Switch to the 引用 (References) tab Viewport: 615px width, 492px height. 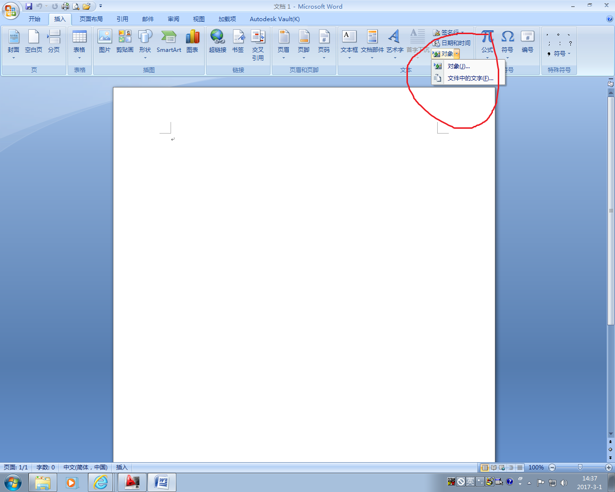pos(123,19)
